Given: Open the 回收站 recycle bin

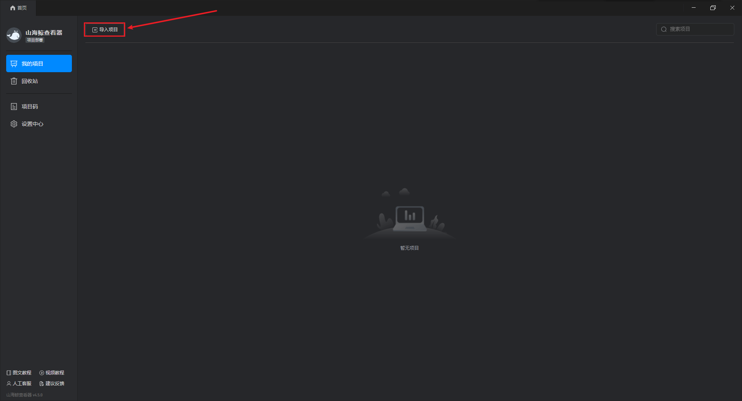Looking at the screenshot, I should tap(39, 81).
